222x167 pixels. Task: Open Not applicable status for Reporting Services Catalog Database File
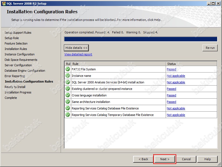[176, 109]
